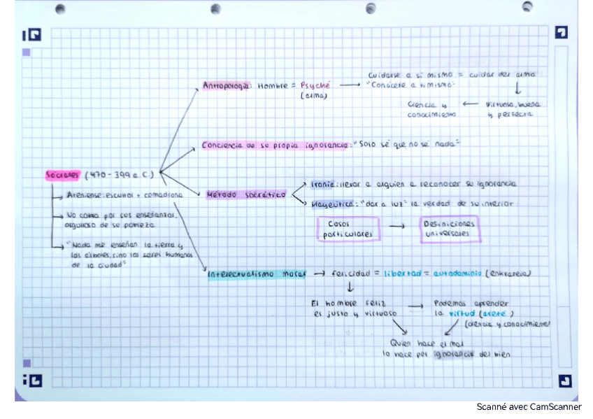Click the highlighted heading "Antropología"
Image resolution: width=593 pixels, height=419 pixels.
(227, 86)
